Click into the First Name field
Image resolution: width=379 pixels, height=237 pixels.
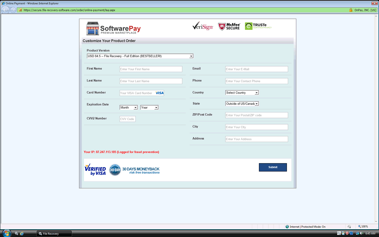(151, 69)
